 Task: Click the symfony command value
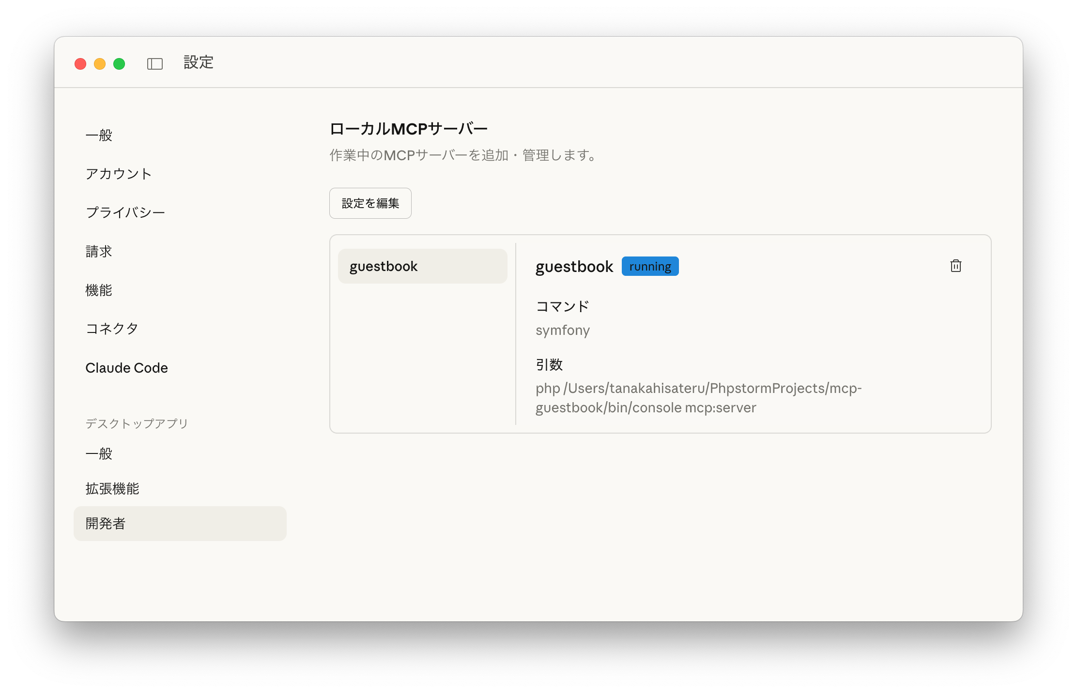[563, 330]
